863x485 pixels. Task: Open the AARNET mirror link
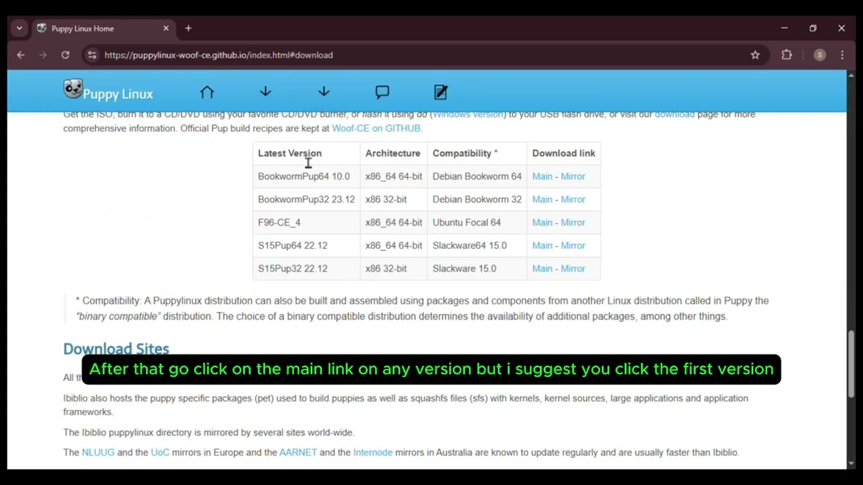pos(298,453)
